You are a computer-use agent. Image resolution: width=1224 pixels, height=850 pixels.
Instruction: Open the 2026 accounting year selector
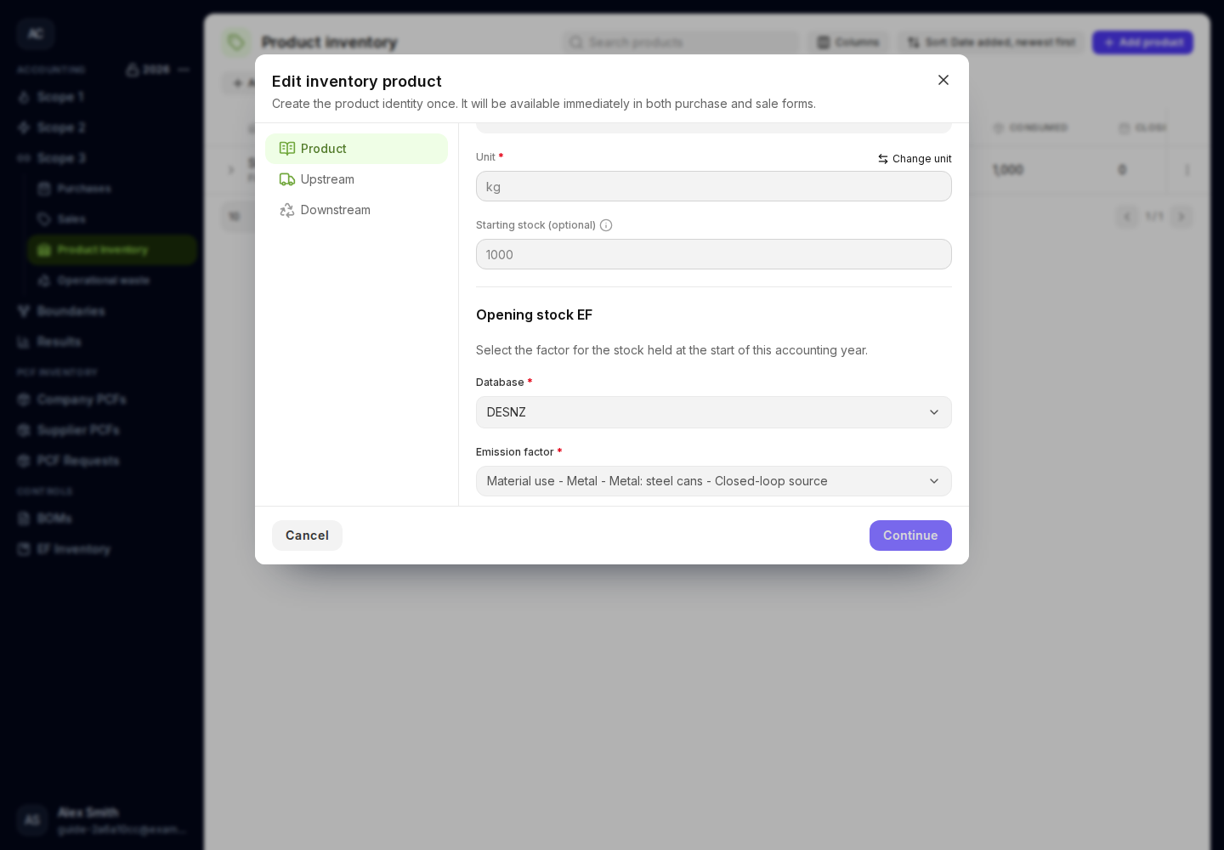click(x=148, y=70)
